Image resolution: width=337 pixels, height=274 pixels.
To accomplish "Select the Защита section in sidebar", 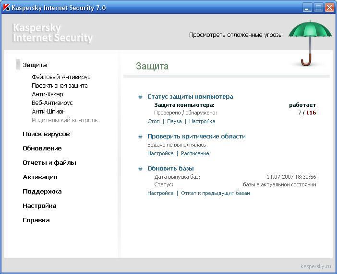I will tap(35, 65).
